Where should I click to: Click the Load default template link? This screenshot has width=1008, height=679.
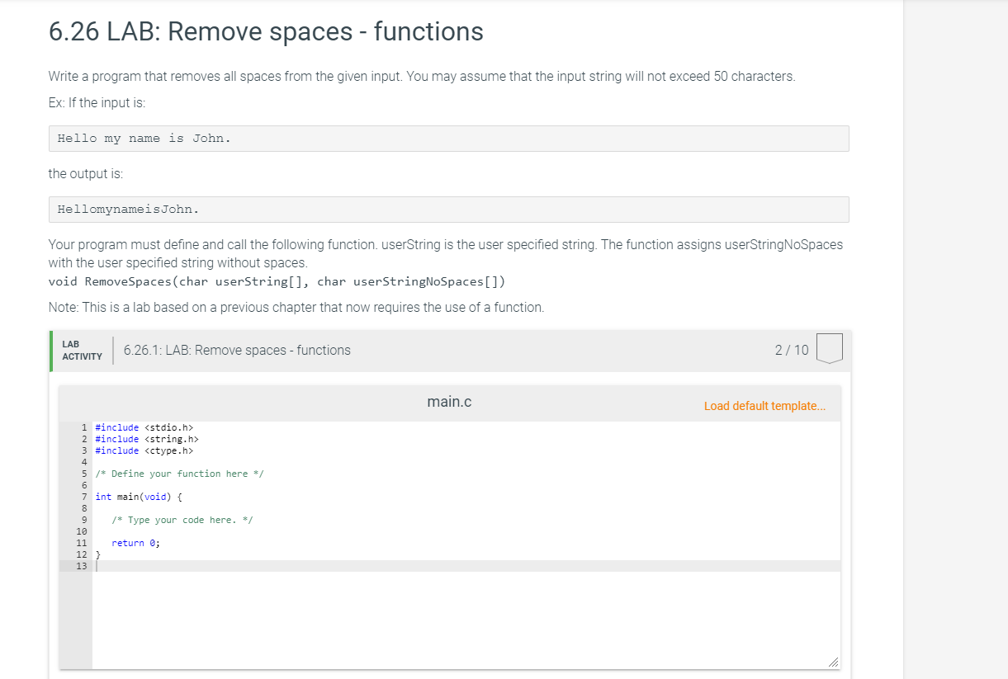tap(764, 406)
